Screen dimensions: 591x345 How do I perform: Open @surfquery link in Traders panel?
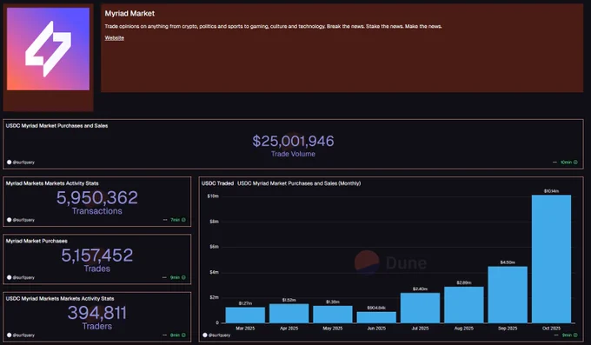[x=23, y=335]
